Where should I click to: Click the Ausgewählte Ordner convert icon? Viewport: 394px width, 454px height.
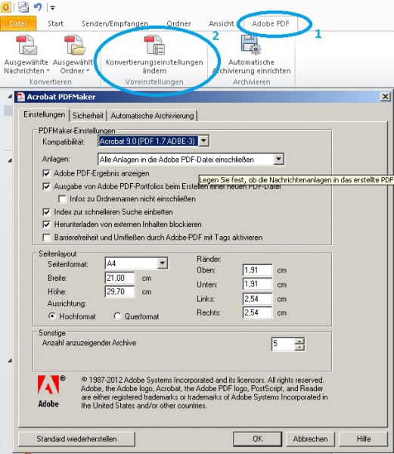75,45
